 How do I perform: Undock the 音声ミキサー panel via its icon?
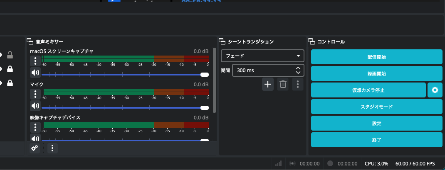30,41
